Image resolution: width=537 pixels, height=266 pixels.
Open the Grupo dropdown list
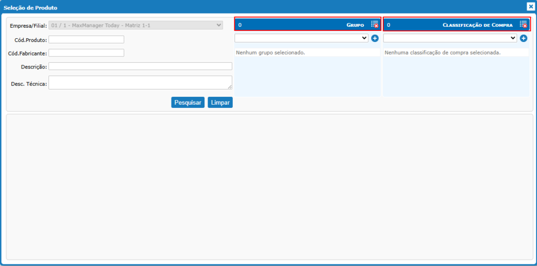point(302,38)
